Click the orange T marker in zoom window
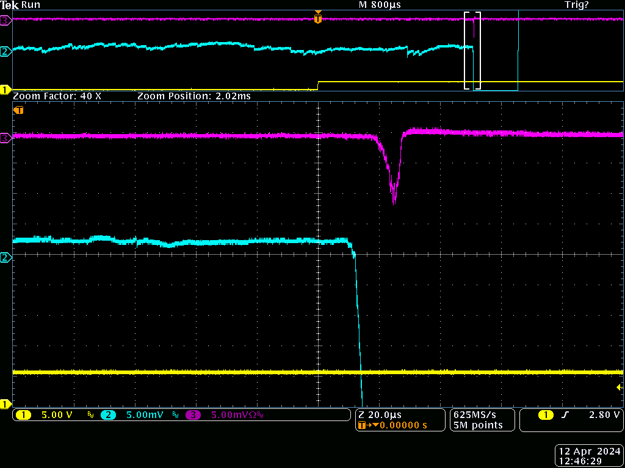625x468 pixels. tap(19, 110)
